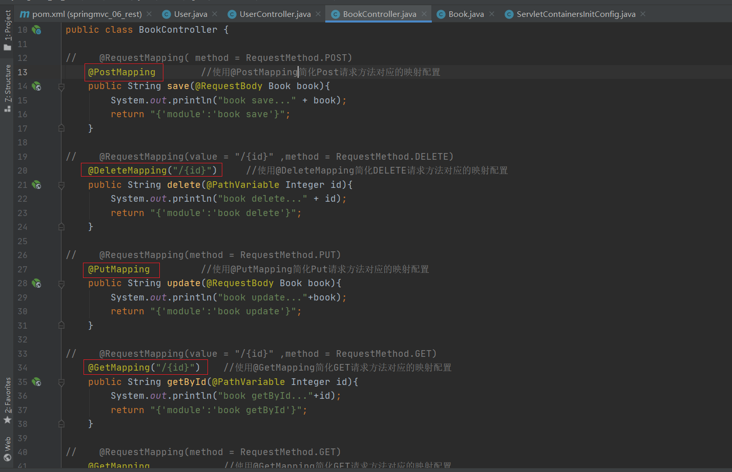Screen dimensions: 732x472
Task: Place cursor on the update method name
Action: (x=184, y=283)
